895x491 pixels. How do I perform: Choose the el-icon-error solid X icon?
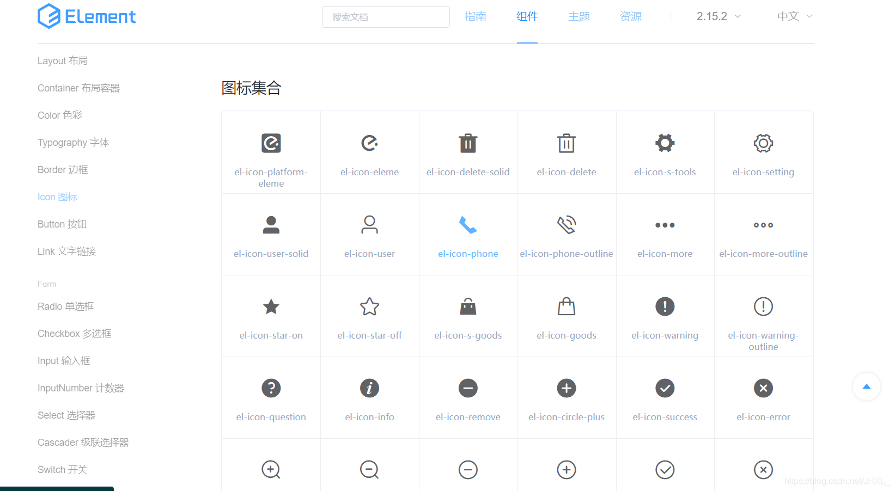763,388
